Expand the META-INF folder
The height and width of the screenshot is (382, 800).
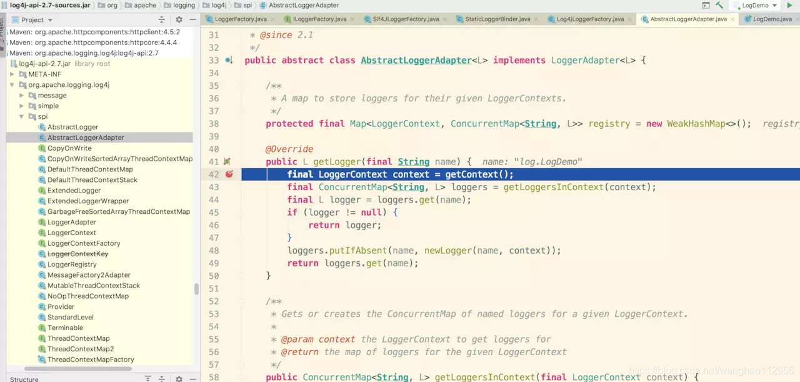click(12, 74)
